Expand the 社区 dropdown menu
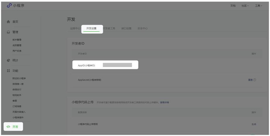 click(x=245, y=6)
